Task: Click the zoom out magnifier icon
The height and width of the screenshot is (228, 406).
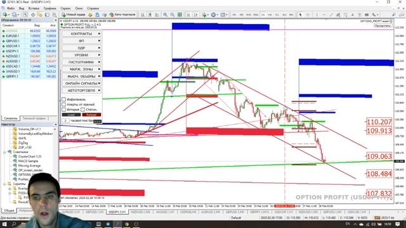Action: pos(173,15)
